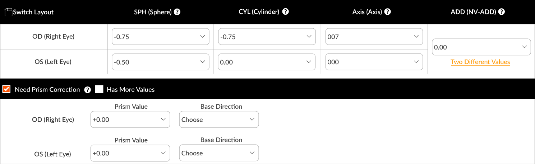535x164 pixels.
Task: Click the Switch Layout text button
Action: [33, 12]
